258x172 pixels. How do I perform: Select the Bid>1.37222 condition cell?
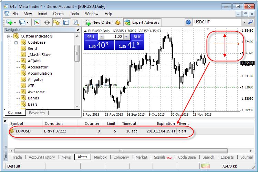[60, 131]
